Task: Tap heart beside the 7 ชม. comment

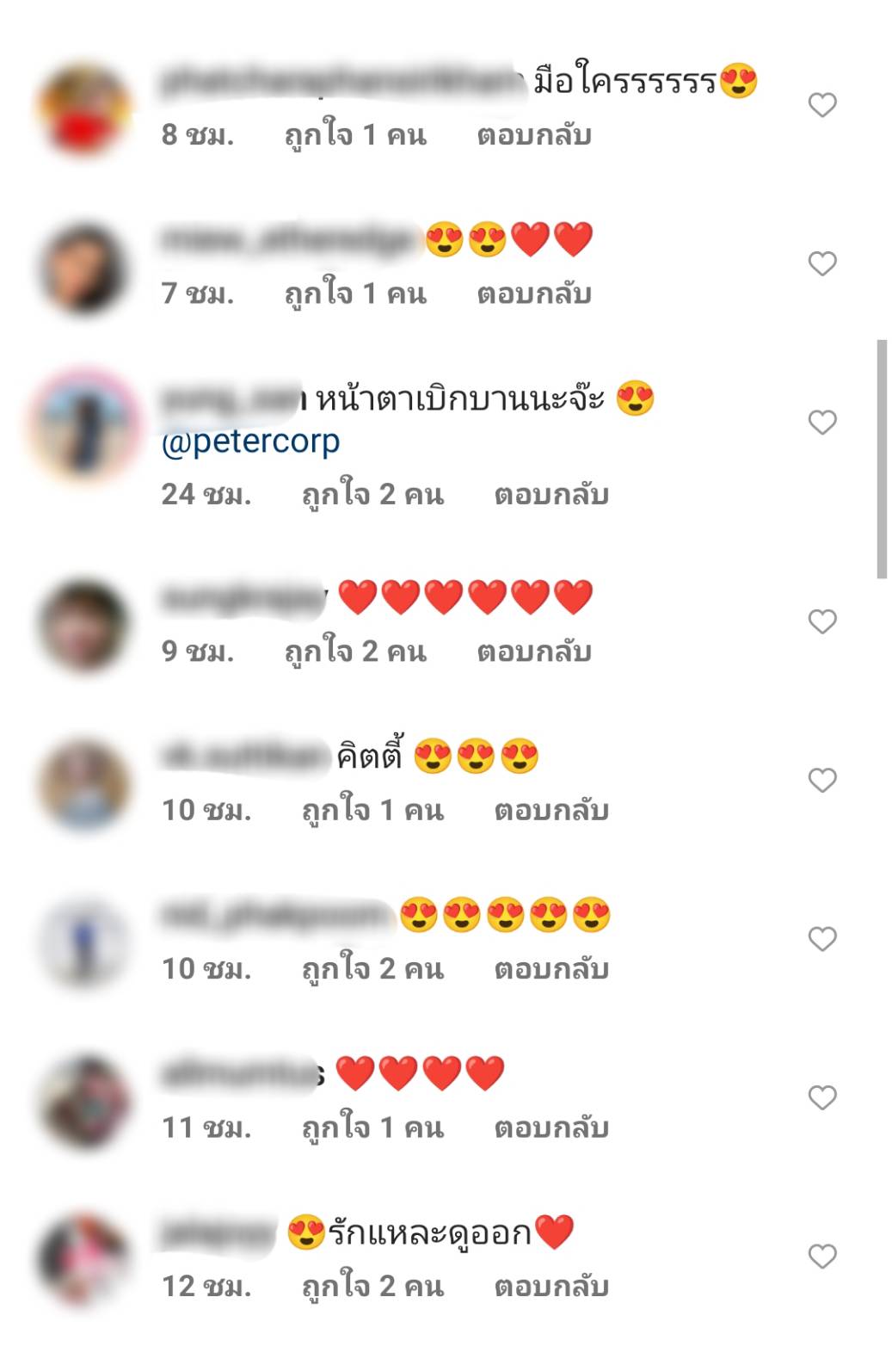Action: pyautogui.click(x=822, y=263)
